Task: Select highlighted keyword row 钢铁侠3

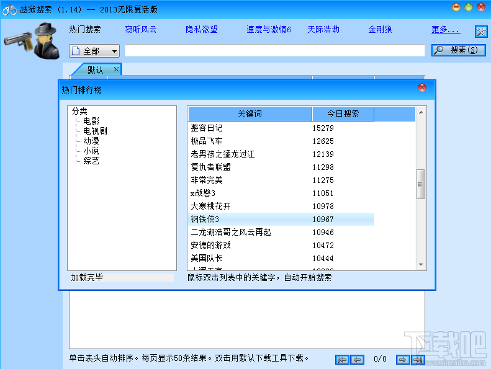Action: (281, 219)
